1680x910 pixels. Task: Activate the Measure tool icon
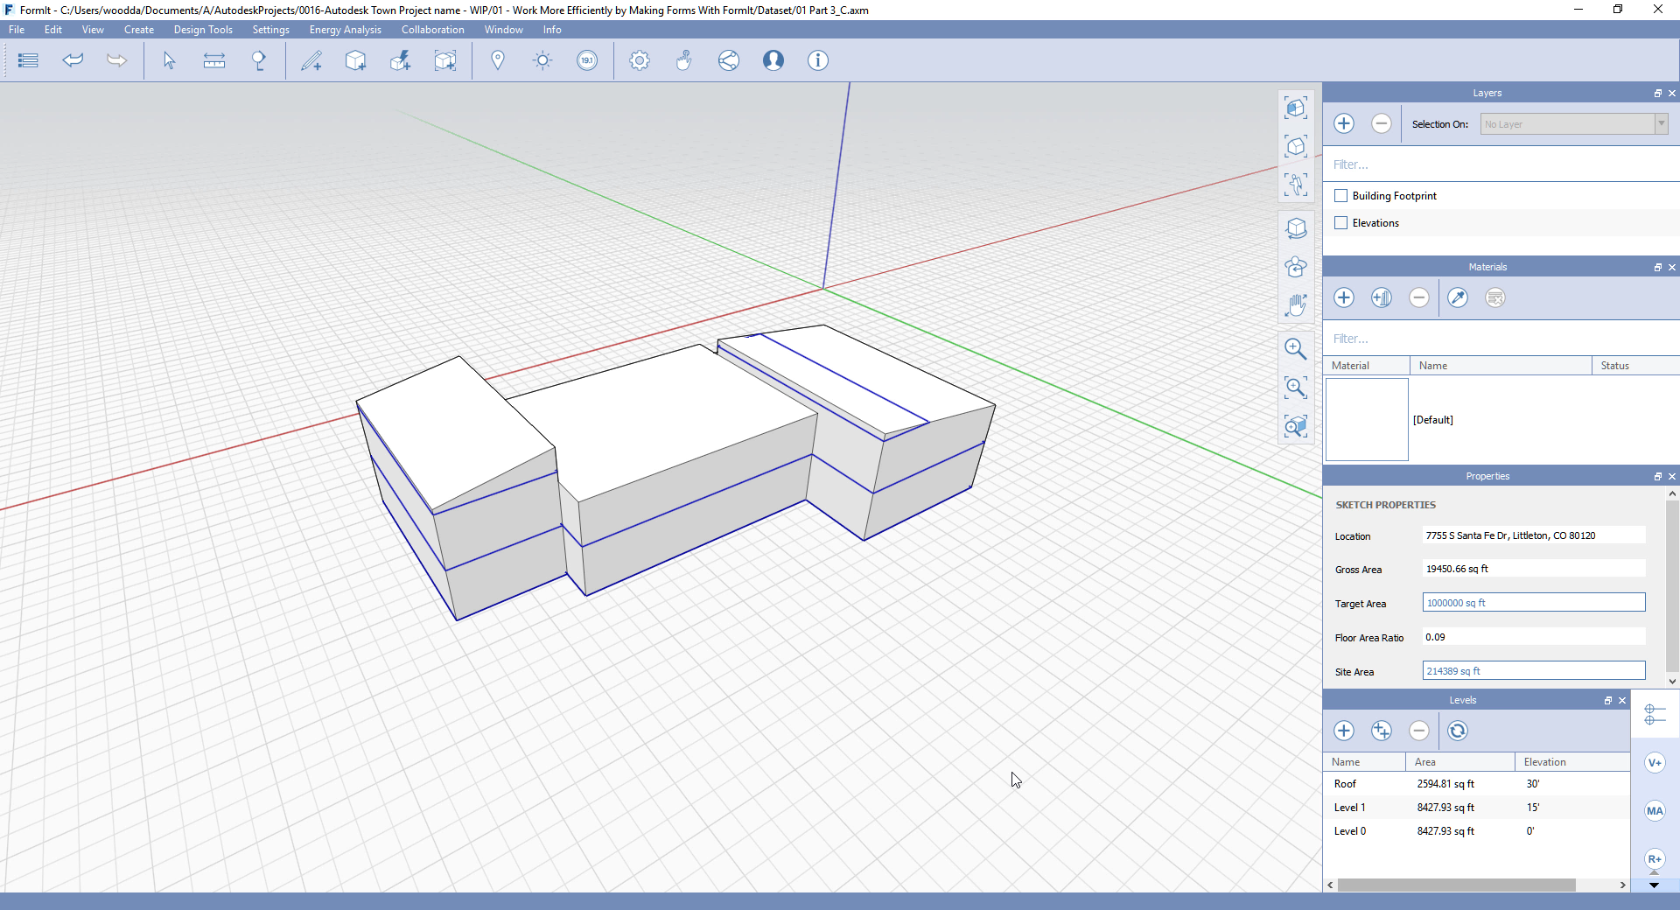click(214, 60)
